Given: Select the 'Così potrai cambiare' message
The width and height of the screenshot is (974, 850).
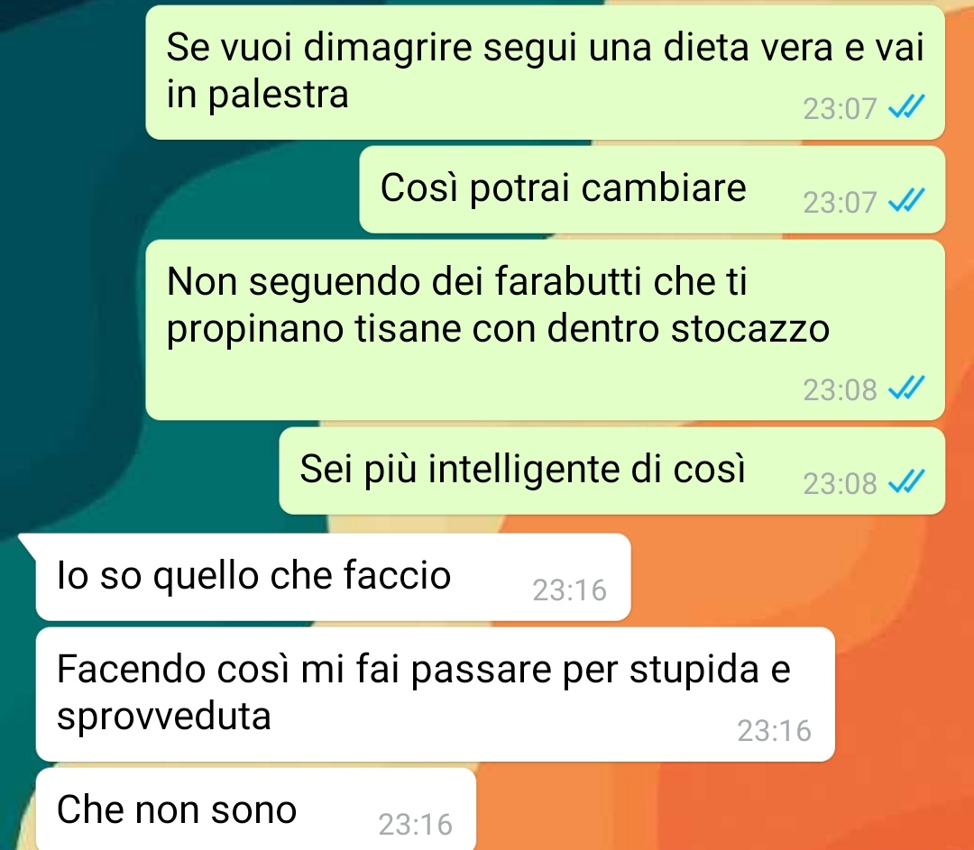Looking at the screenshot, I should [652, 189].
